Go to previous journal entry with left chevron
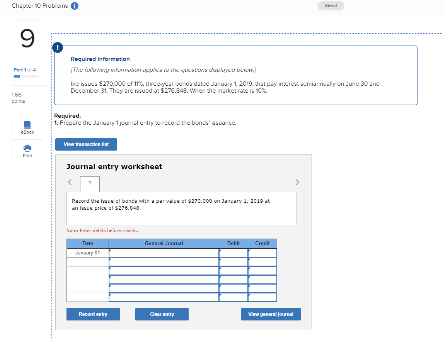The width and height of the screenshot is (443, 339). pos(70,182)
